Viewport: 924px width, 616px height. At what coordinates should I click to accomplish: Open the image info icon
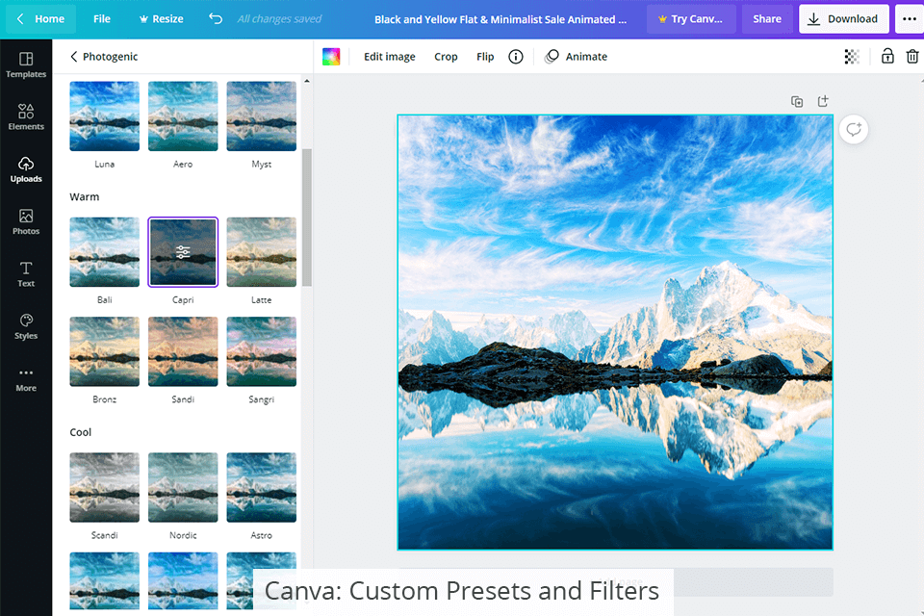click(516, 57)
